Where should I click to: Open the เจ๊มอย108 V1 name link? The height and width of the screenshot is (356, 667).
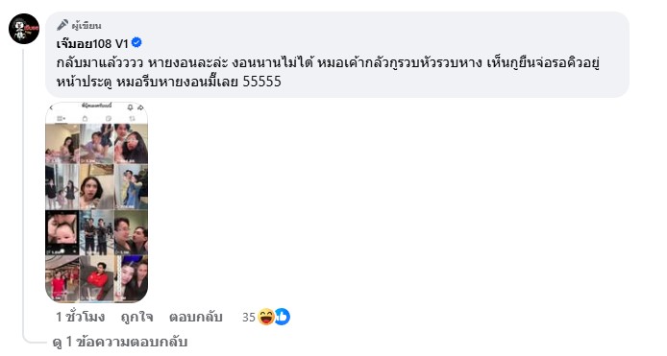[92, 43]
